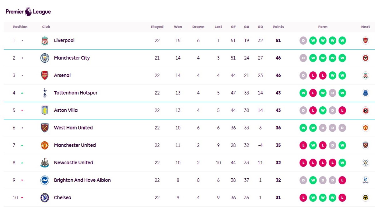The width and height of the screenshot is (375, 208).
Task: Click Liverpool's first form result D circle
Action: coord(303,41)
